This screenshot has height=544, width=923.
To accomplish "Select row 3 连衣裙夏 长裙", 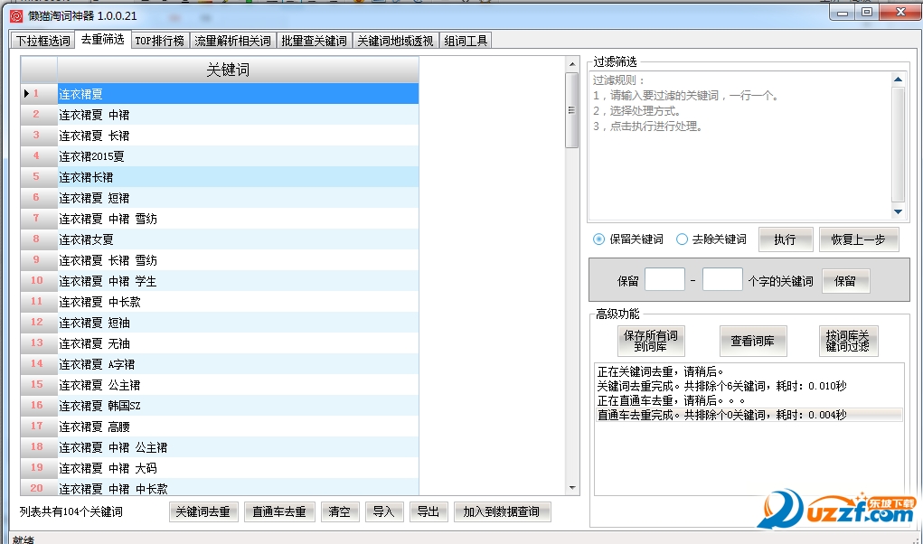I will click(238, 136).
